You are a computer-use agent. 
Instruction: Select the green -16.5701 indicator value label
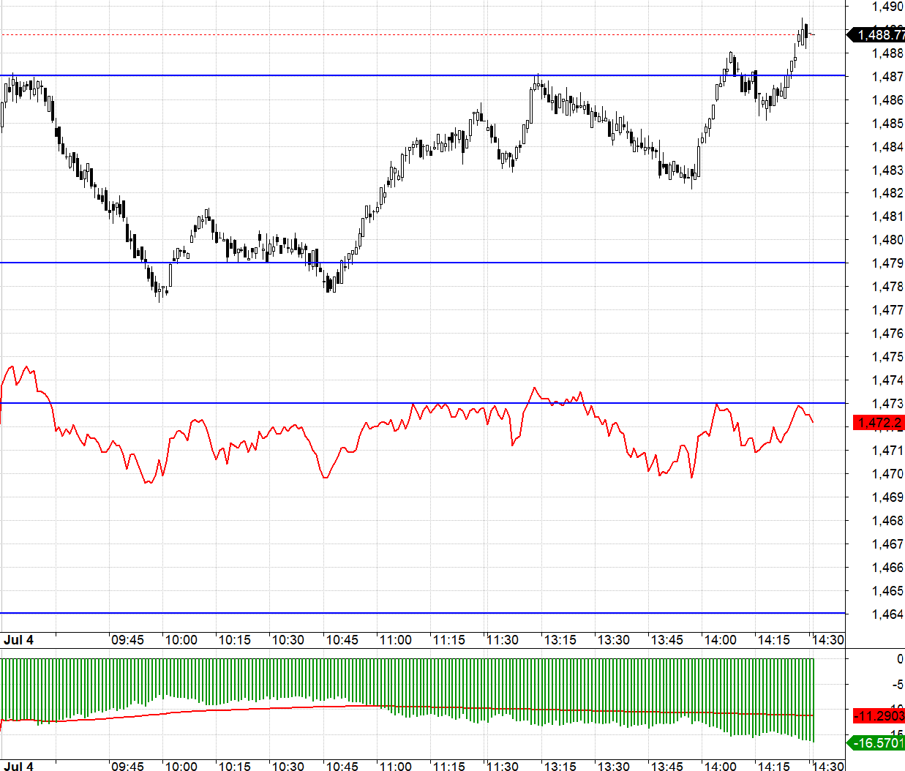pos(876,742)
